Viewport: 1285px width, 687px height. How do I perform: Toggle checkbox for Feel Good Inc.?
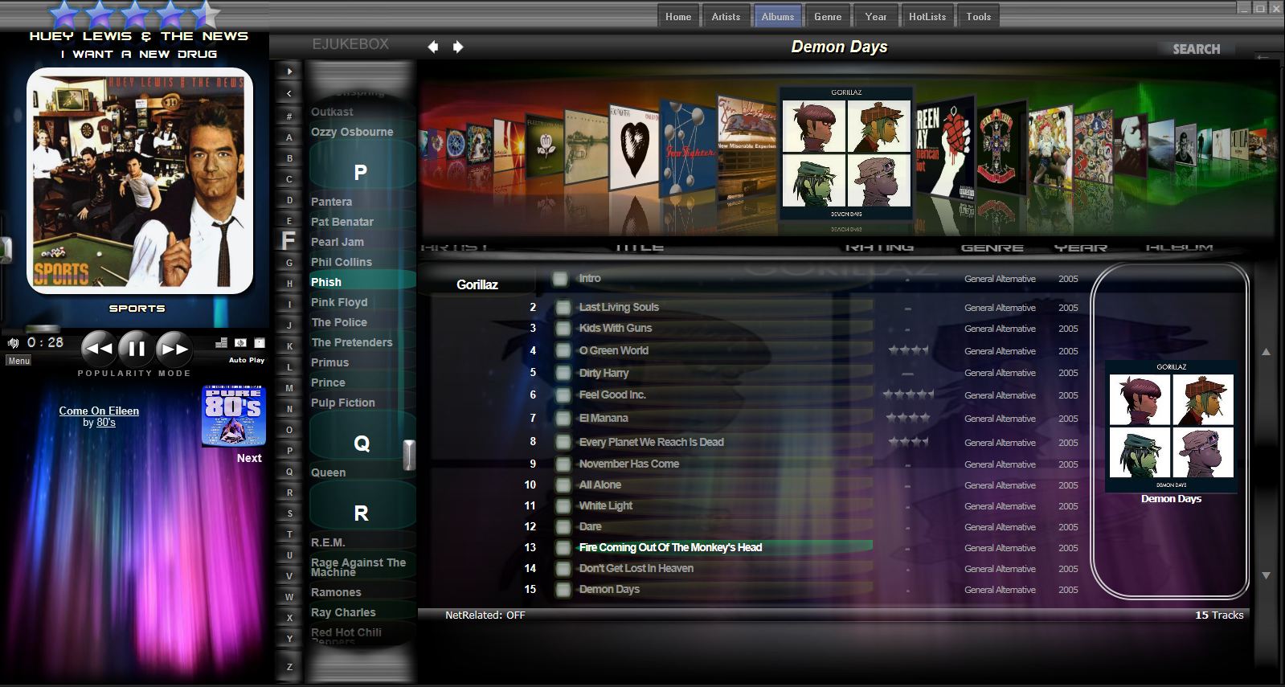(x=563, y=395)
